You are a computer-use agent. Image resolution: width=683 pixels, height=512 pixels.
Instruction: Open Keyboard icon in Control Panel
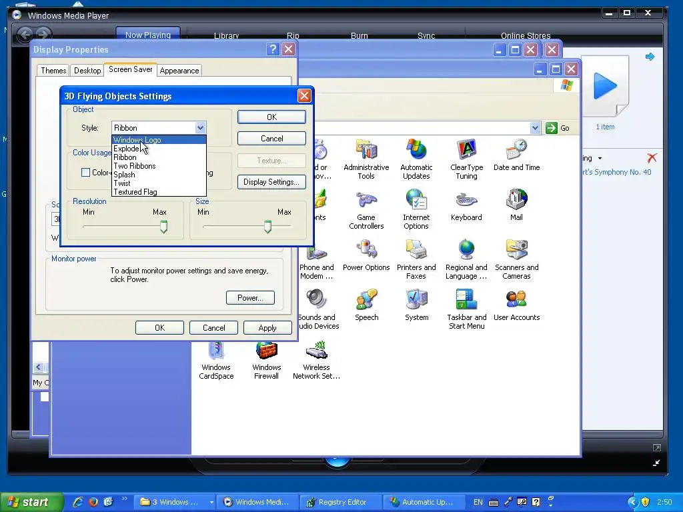(x=466, y=205)
